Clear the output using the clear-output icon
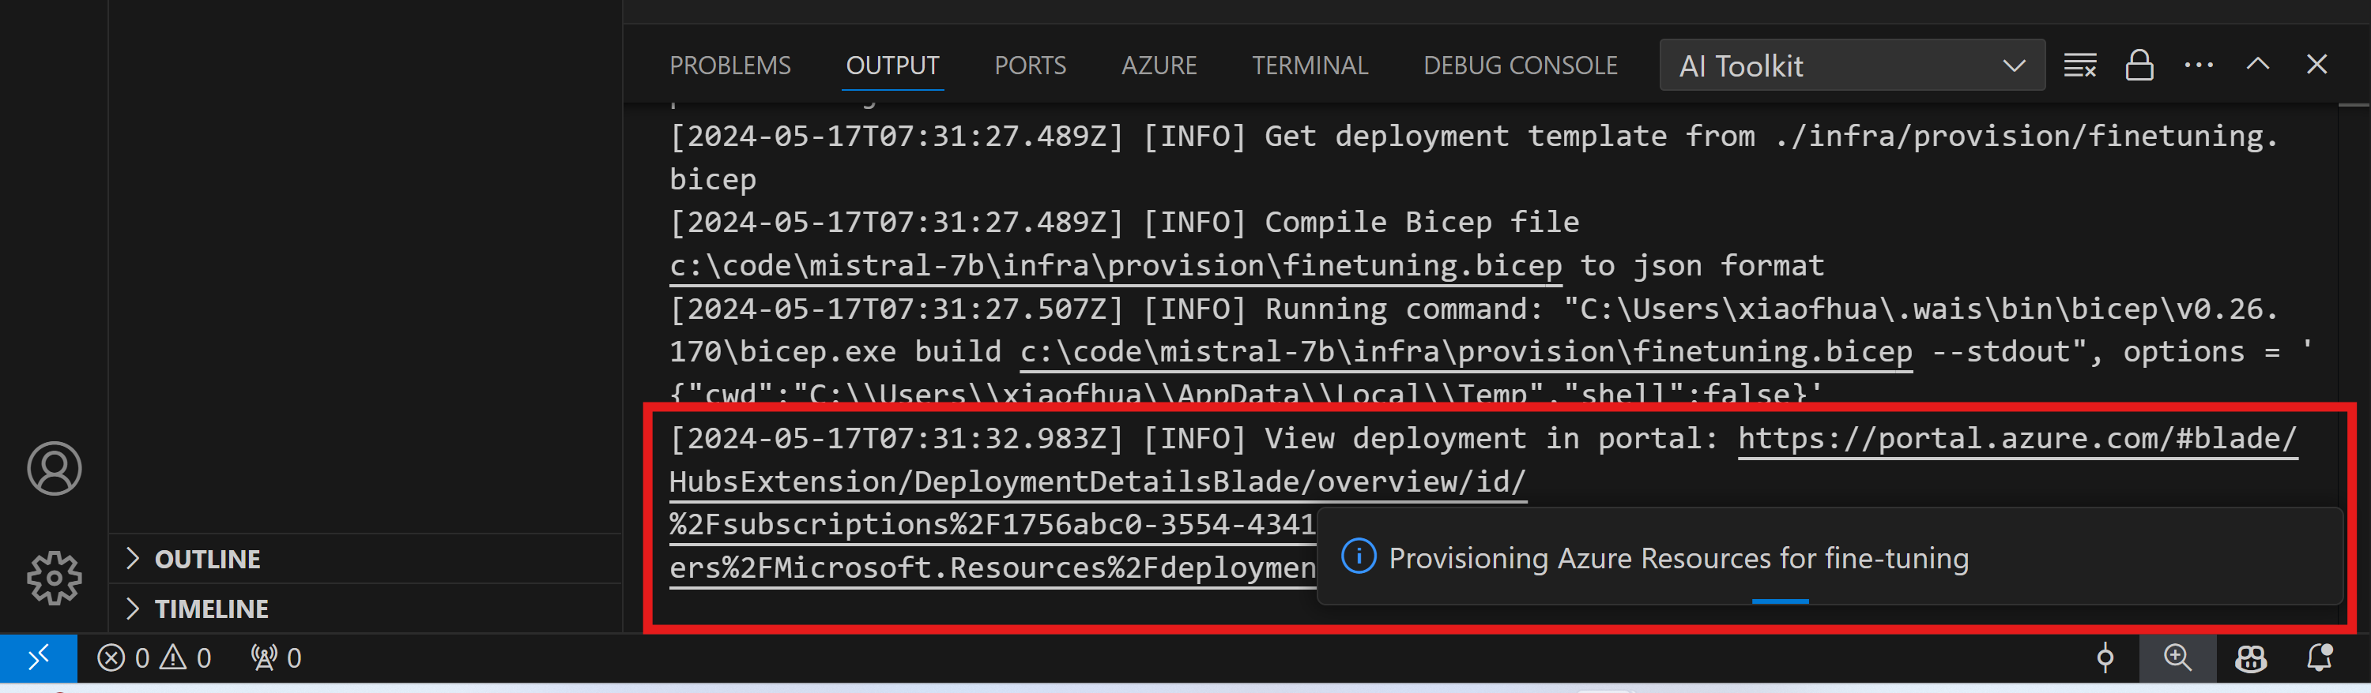Viewport: 2371px width, 693px height. point(2079,66)
